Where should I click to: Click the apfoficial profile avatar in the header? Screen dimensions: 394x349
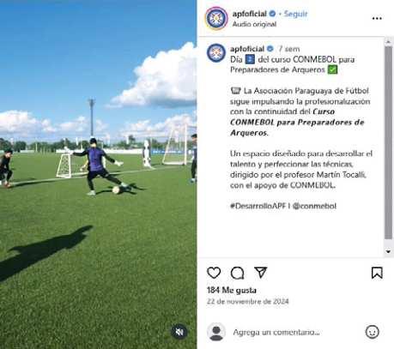tap(216, 18)
